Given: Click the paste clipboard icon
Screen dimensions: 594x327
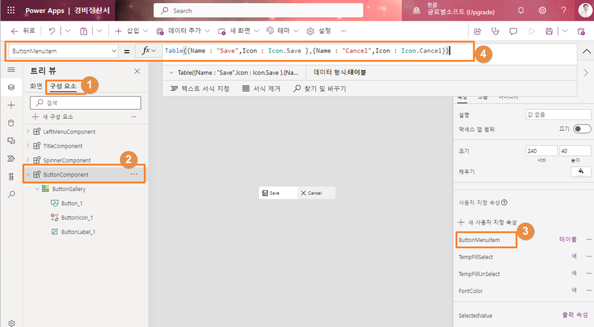Looking at the screenshot, I should point(83,31).
